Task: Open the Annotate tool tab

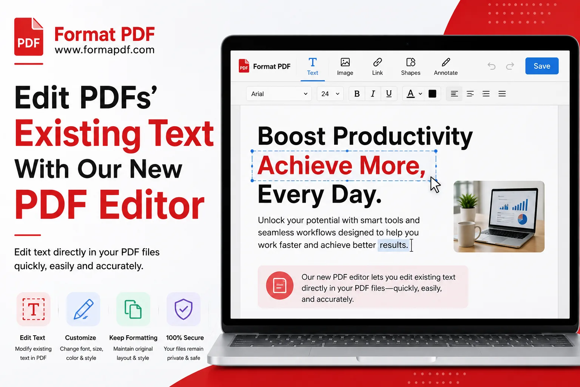Action: (446, 67)
